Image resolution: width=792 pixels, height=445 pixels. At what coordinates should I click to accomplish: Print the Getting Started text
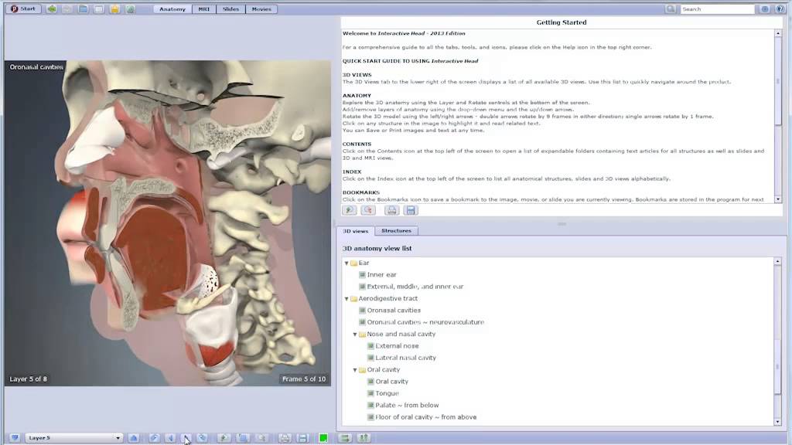[391, 210]
